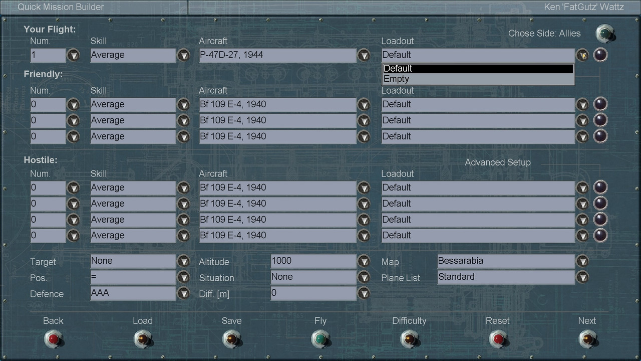Open first hostile loadout dropdown arrow
641x361 pixels.
(x=582, y=188)
